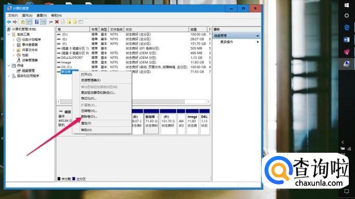
Task: Click the volume list scrollbar left arrow
Action: [x=59, y=102]
